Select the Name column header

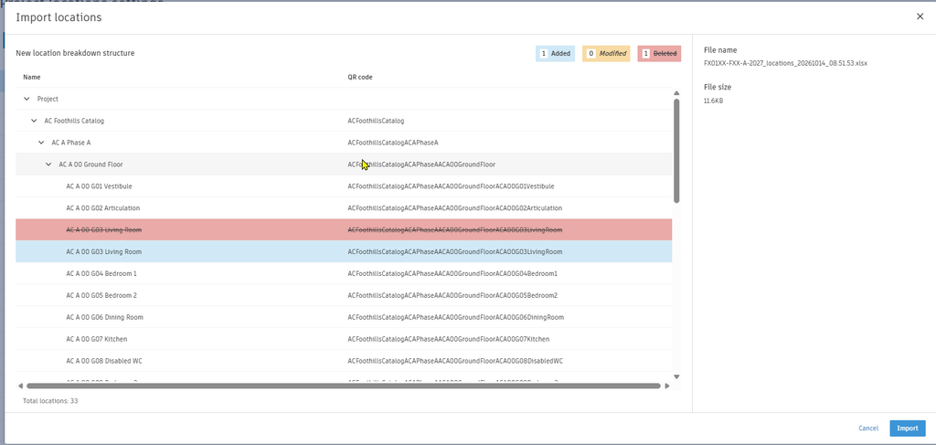pos(32,77)
